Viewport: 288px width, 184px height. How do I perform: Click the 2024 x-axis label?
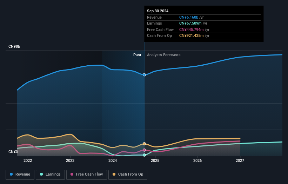(x=113, y=161)
